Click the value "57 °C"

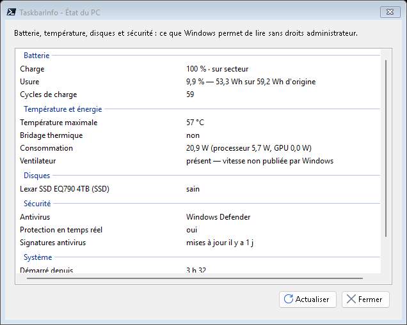coord(195,122)
